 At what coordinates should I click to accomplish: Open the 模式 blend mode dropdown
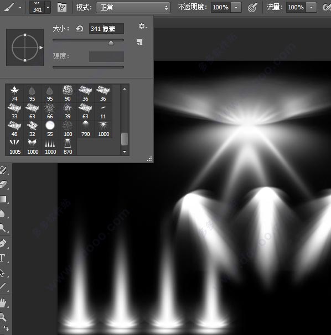(133, 8)
